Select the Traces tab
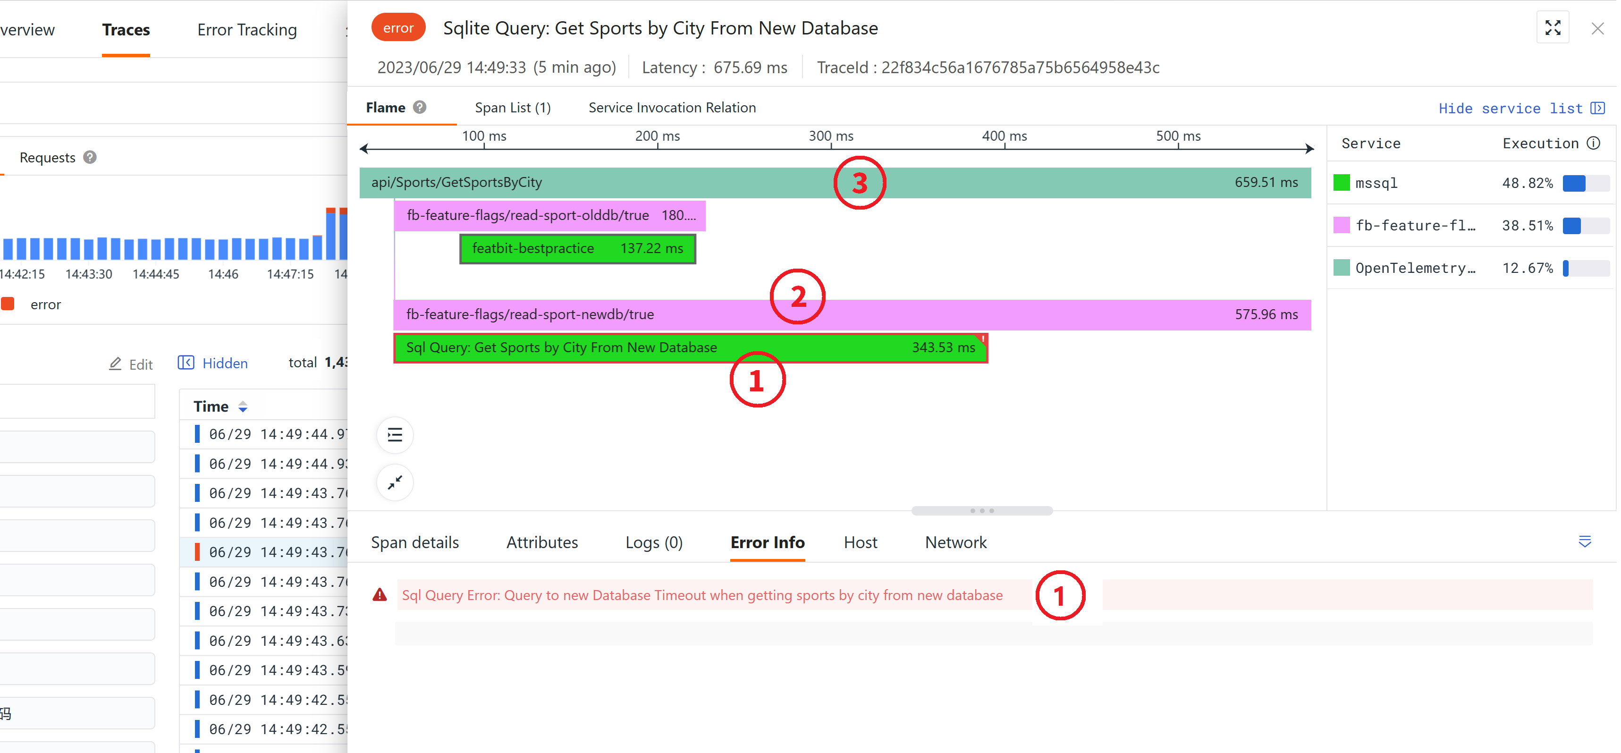Viewport: 1621px width, 753px height. coord(126,30)
